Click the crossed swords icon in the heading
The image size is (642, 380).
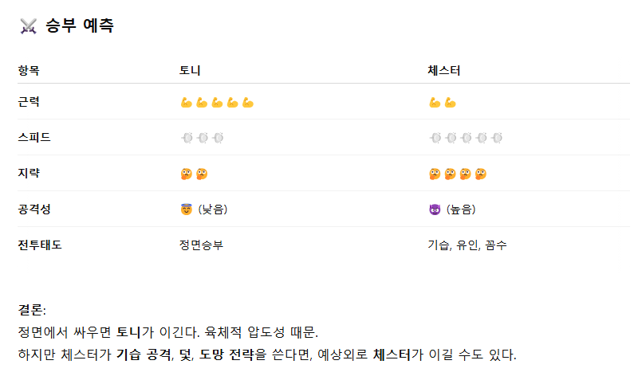click(x=28, y=26)
